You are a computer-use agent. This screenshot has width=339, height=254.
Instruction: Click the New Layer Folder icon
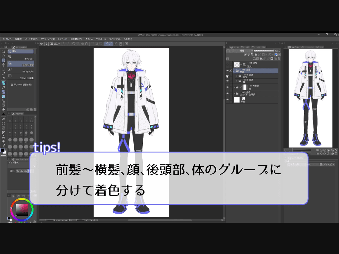[x=261, y=59]
